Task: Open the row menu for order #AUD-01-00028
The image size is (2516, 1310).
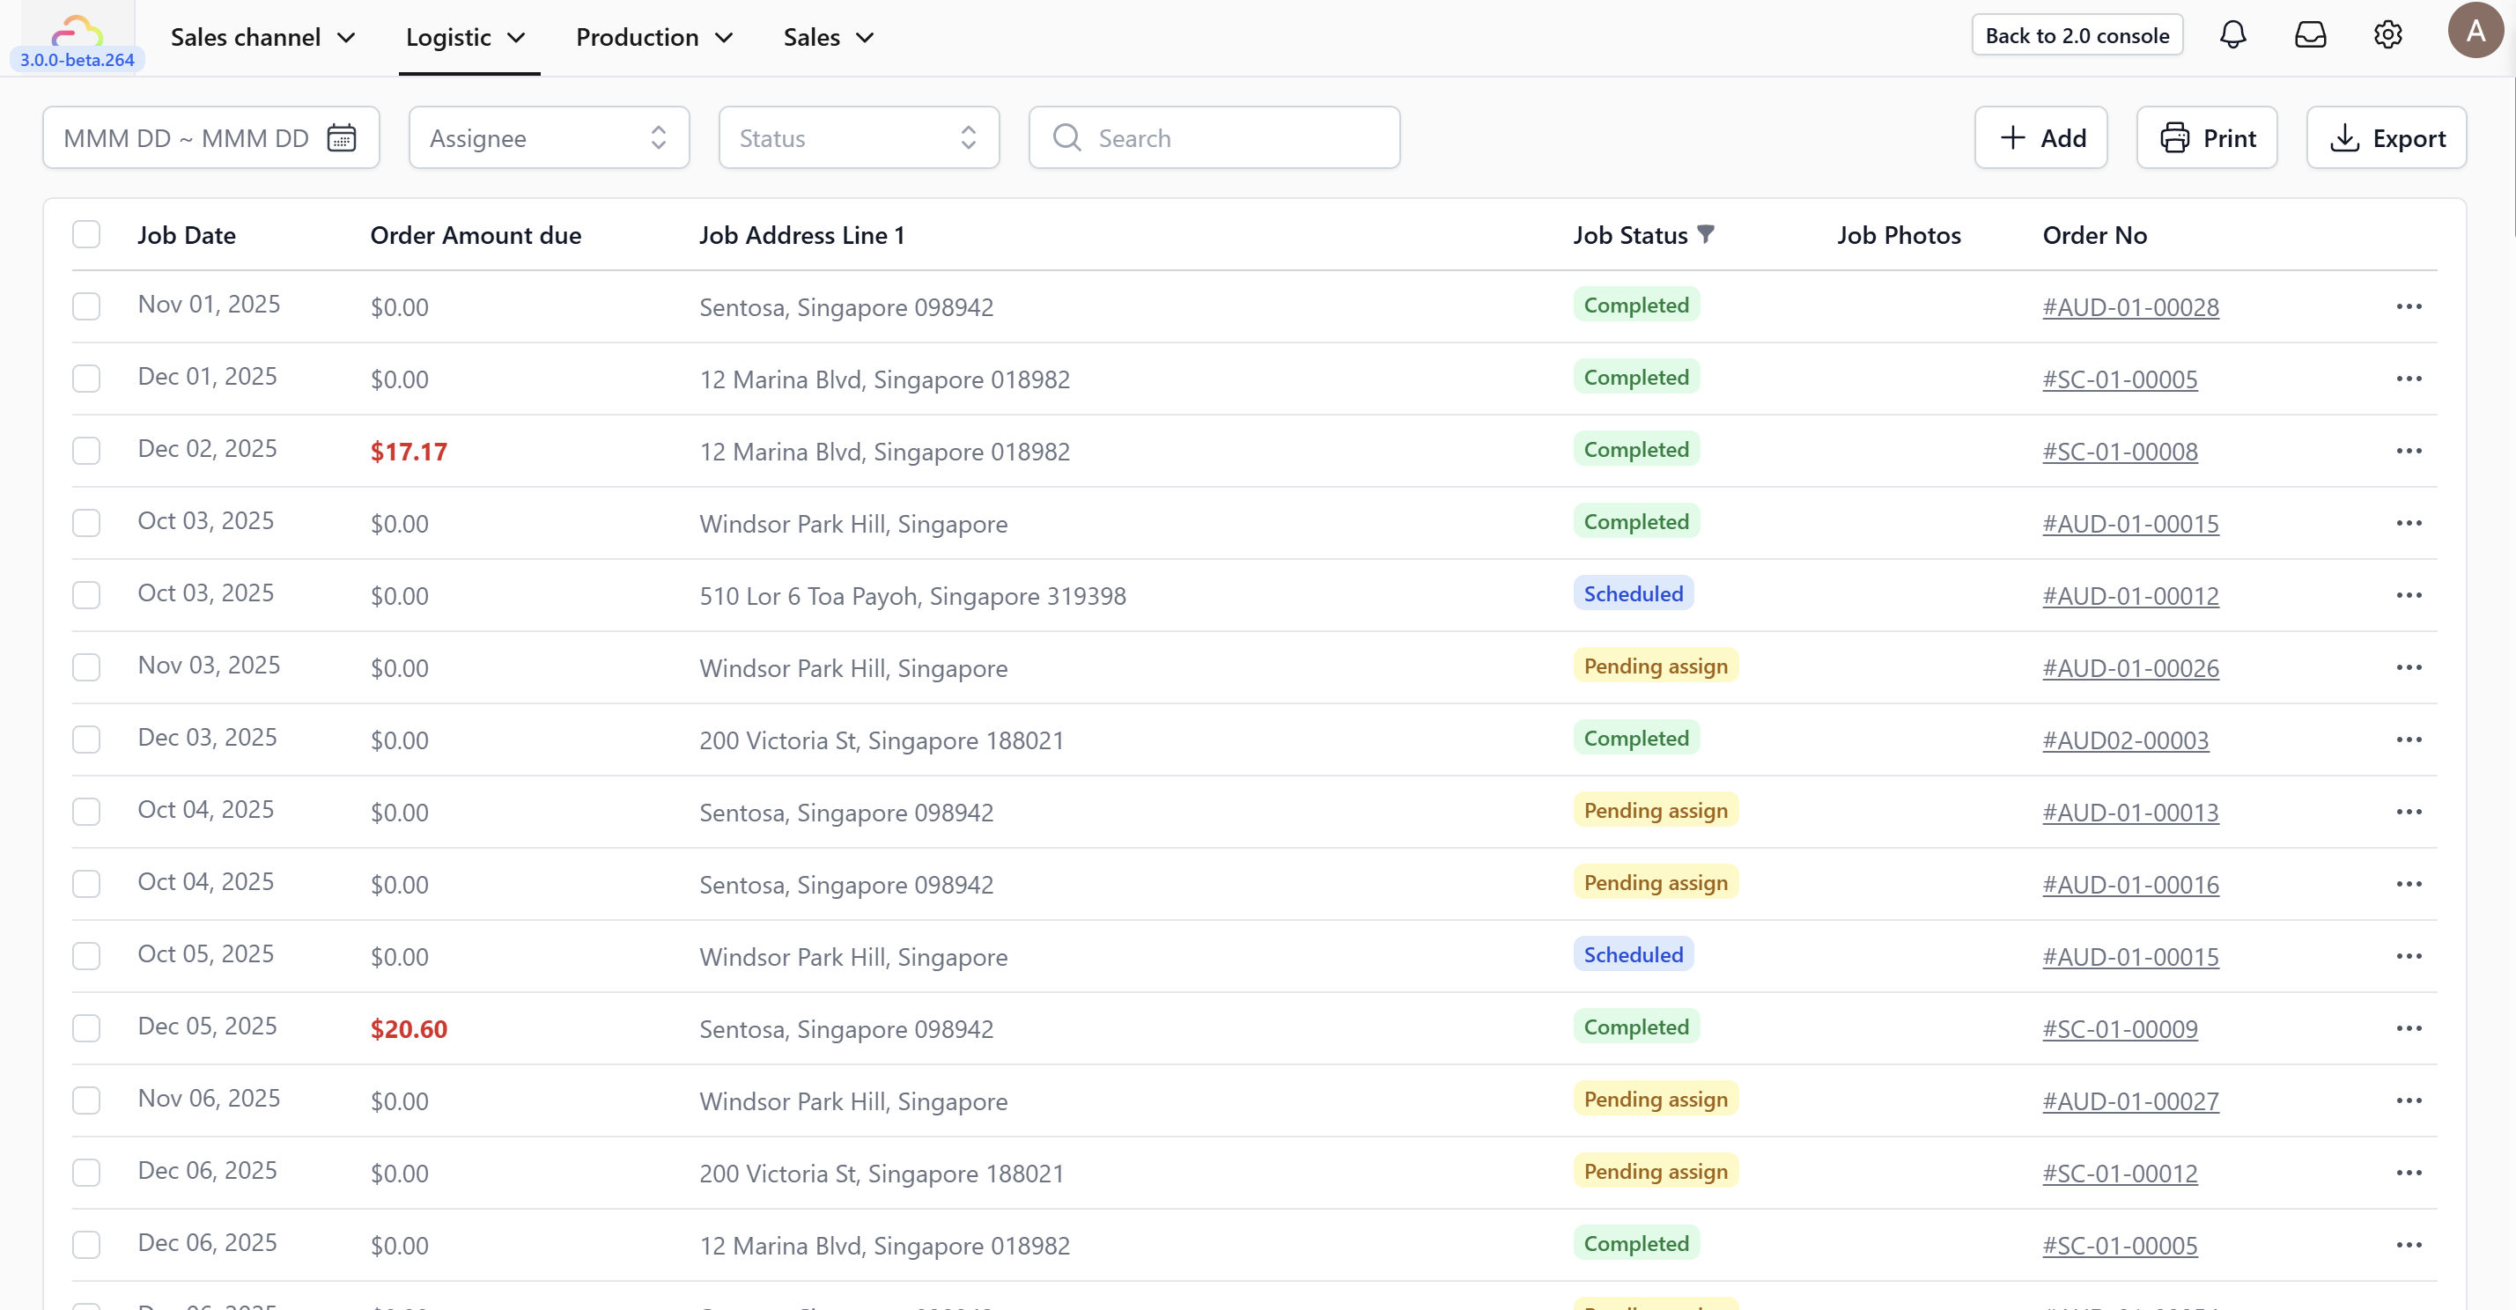Action: point(2409,306)
